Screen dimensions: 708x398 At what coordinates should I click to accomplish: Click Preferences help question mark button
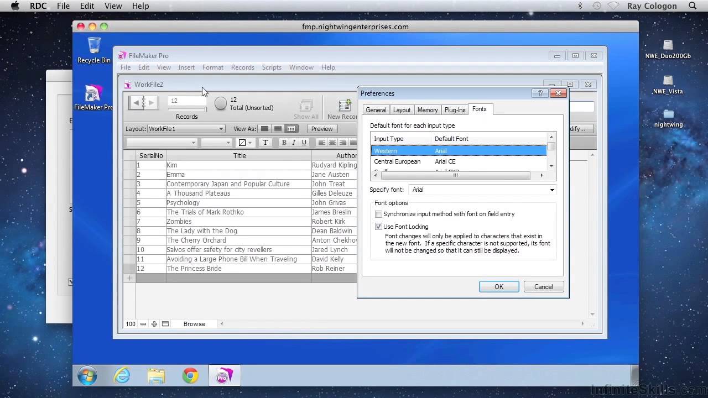coord(540,93)
